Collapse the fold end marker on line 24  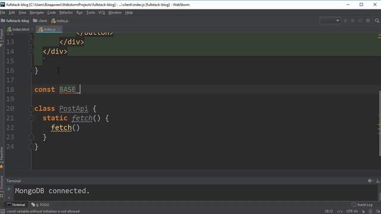point(31,147)
